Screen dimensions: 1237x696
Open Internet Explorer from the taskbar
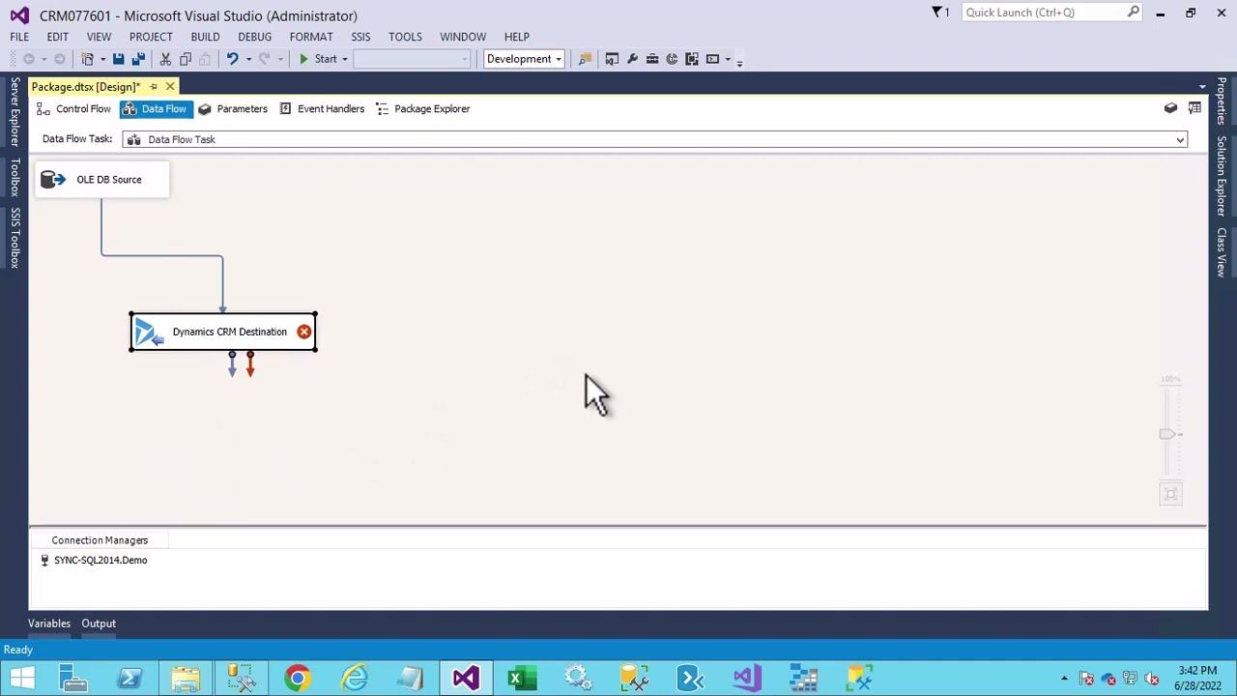click(354, 678)
